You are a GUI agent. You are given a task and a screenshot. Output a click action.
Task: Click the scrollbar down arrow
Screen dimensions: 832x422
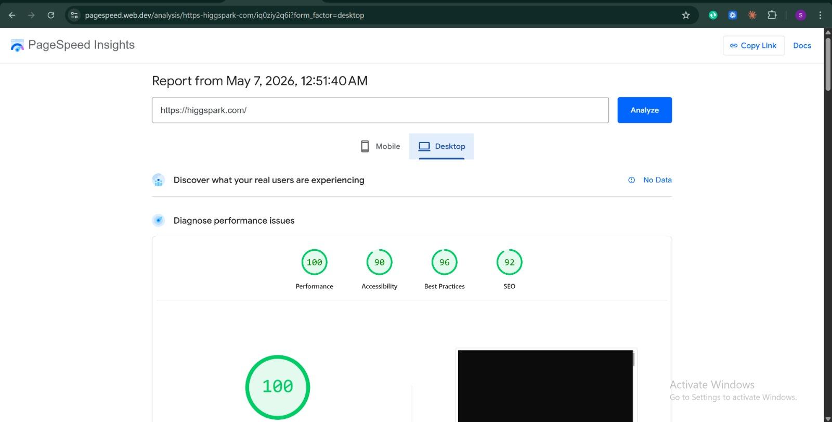click(x=828, y=418)
